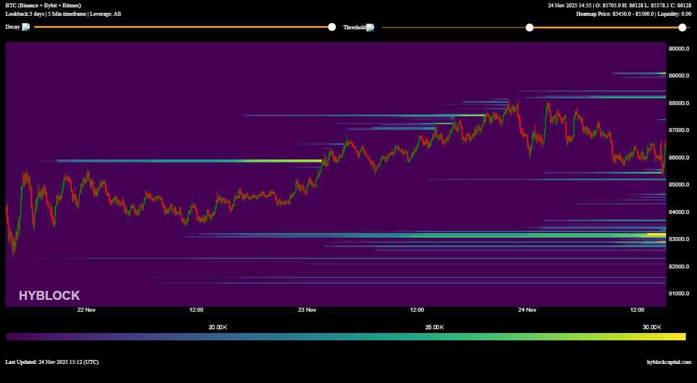The image size is (697, 383).
Task: Click the 24 Nov axis label
Action: pyautogui.click(x=527, y=309)
